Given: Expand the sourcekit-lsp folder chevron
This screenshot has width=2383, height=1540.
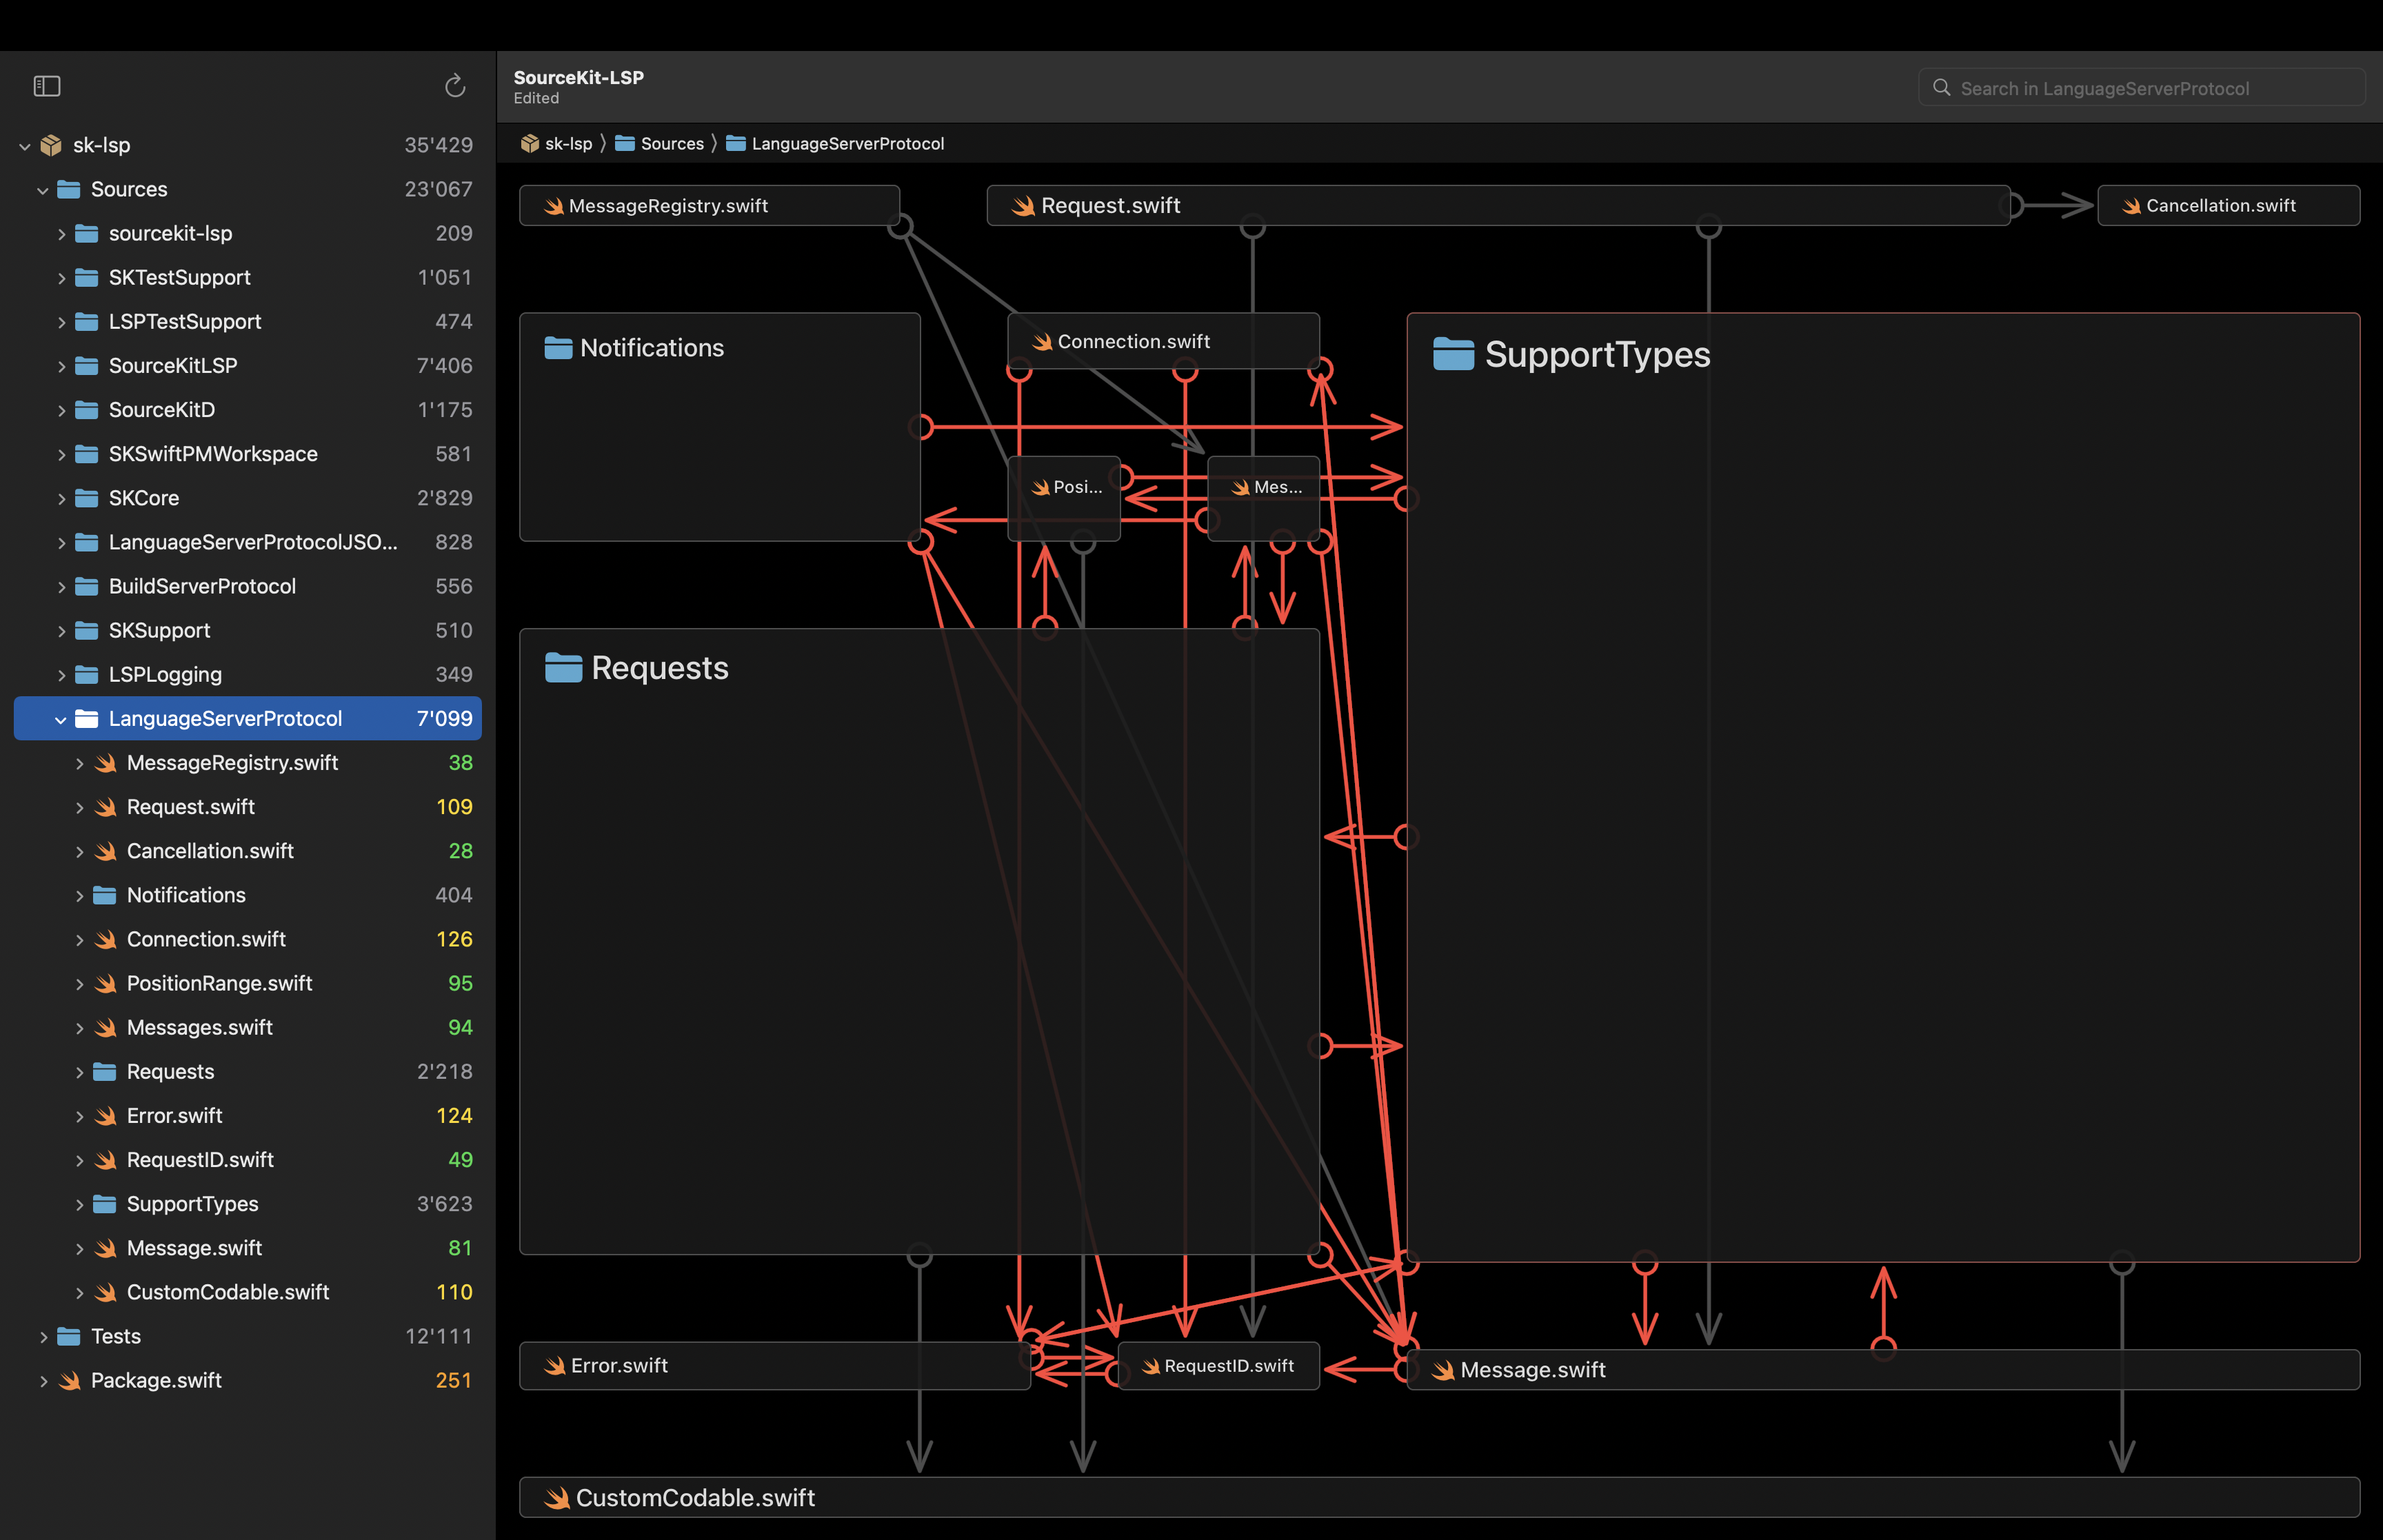Looking at the screenshot, I should click(61, 234).
